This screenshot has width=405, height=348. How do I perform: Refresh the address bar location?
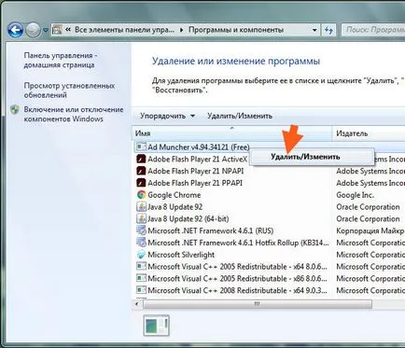[x=328, y=30]
